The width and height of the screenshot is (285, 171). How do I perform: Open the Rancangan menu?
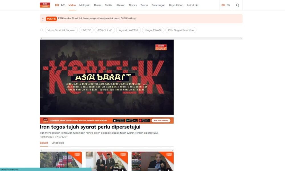pos(158,5)
